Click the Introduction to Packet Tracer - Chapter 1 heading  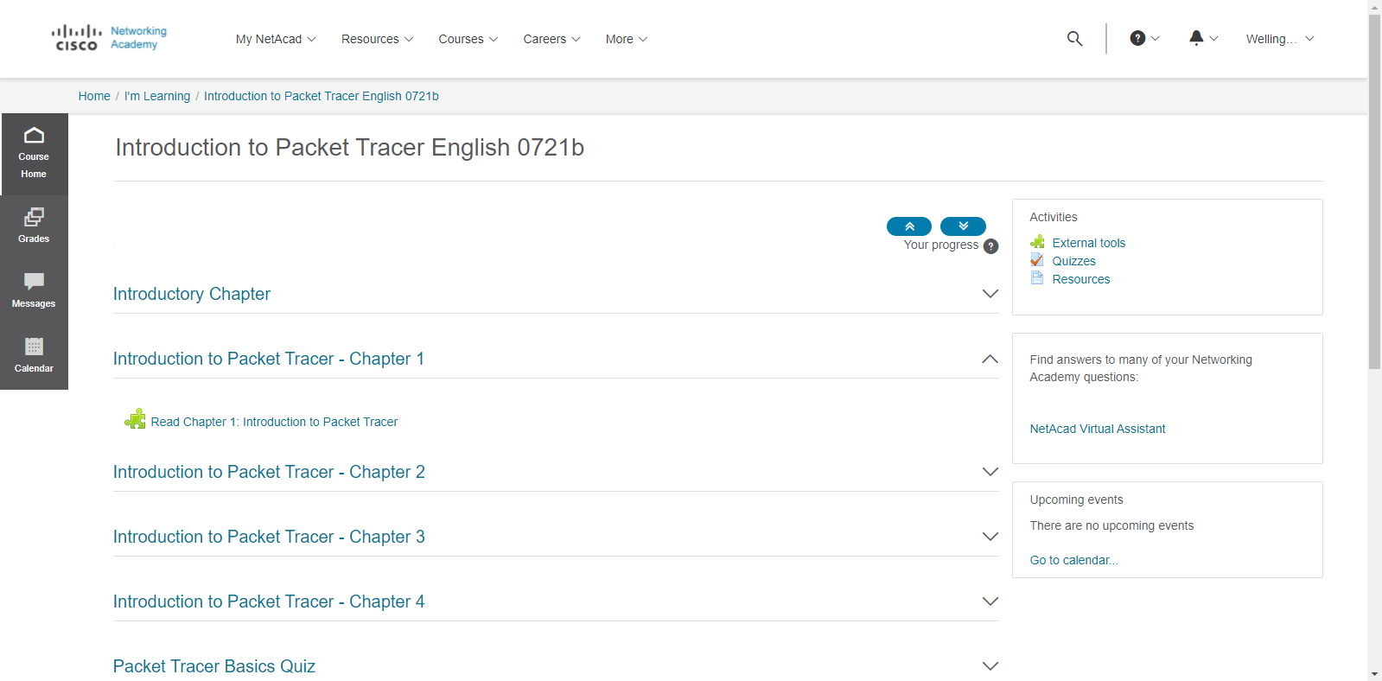point(269,359)
